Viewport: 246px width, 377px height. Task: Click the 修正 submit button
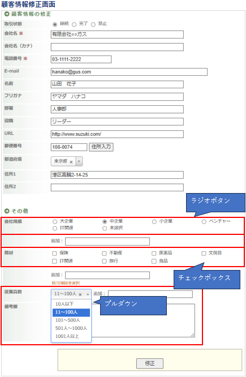coord(150,363)
